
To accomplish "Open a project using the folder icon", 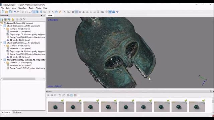I will click(6, 12).
